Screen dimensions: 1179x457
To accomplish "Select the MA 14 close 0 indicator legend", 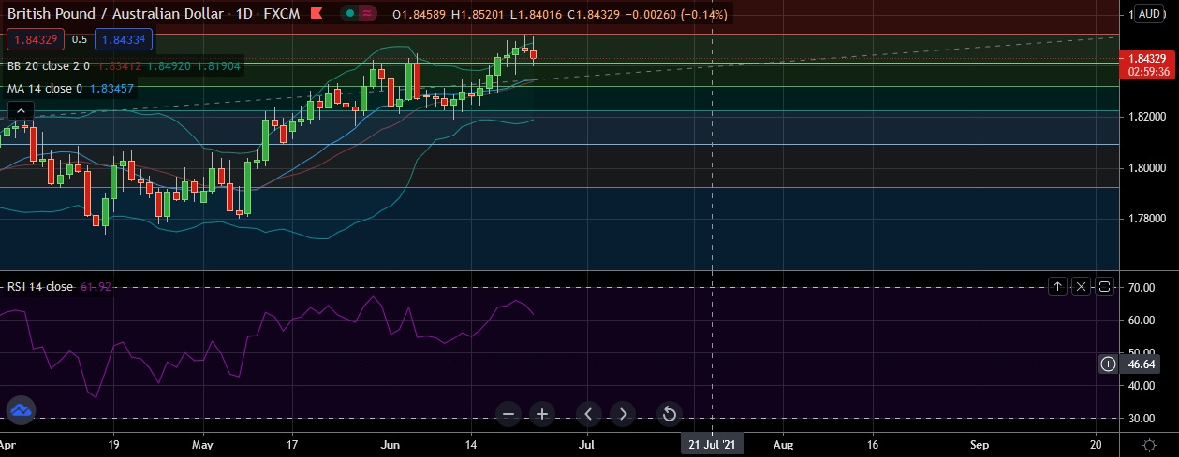I will (x=45, y=88).
